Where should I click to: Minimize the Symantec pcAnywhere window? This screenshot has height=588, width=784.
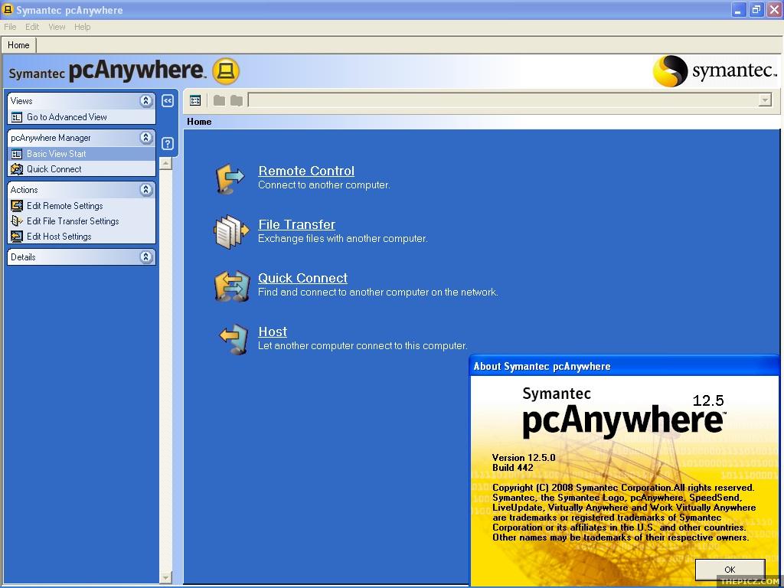(x=738, y=10)
